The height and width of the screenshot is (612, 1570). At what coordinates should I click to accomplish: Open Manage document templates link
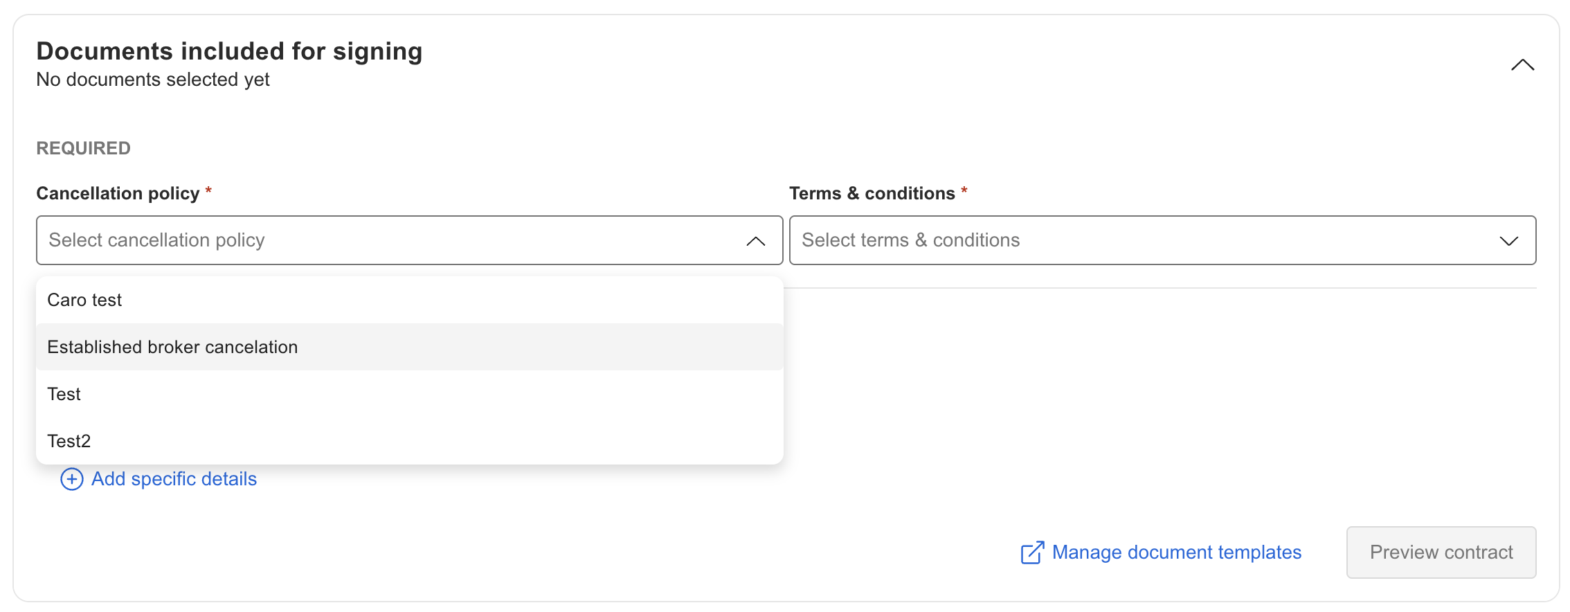click(x=1177, y=552)
